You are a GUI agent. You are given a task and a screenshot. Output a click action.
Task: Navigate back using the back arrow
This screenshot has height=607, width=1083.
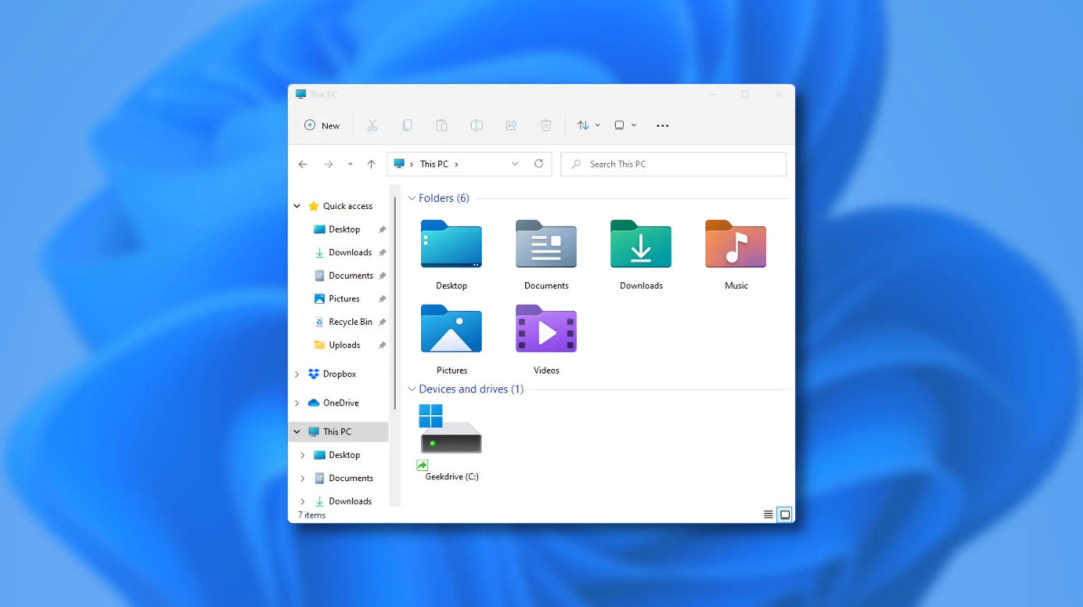pyautogui.click(x=303, y=163)
